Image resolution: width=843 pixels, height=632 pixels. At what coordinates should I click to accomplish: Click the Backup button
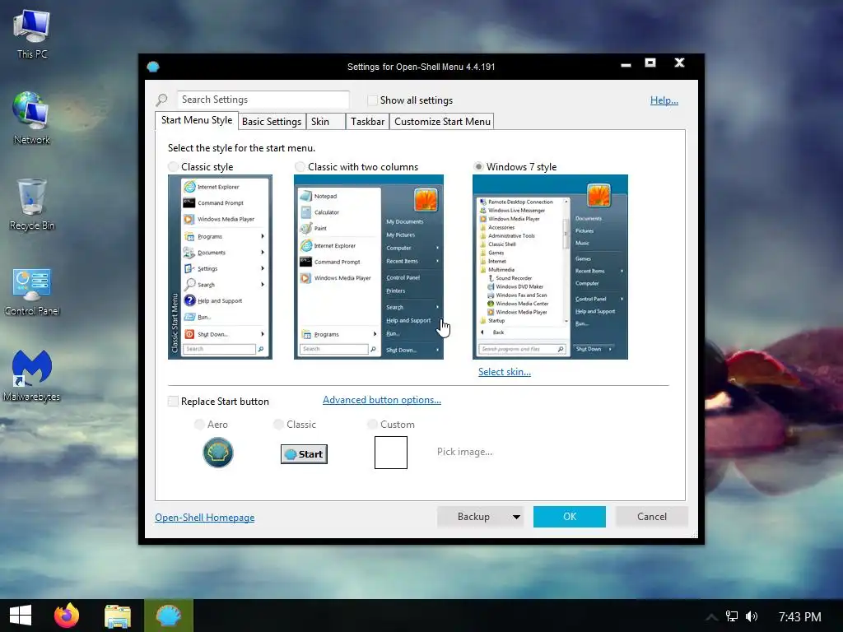click(473, 517)
